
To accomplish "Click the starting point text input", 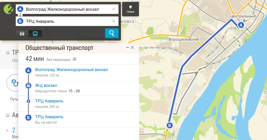I will point(68,9).
